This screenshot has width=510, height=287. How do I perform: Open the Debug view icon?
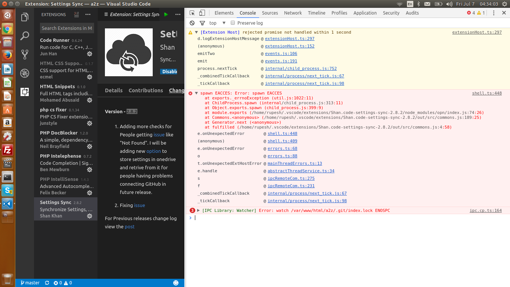(x=25, y=73)
